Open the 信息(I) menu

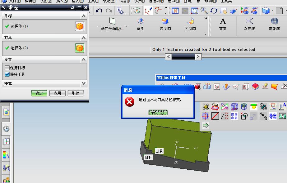(124, 1)
